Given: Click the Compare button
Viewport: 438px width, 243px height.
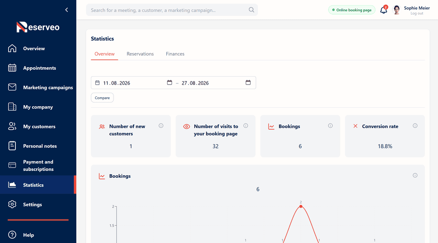Looking at the screenshot, I should tap(102, 98).
